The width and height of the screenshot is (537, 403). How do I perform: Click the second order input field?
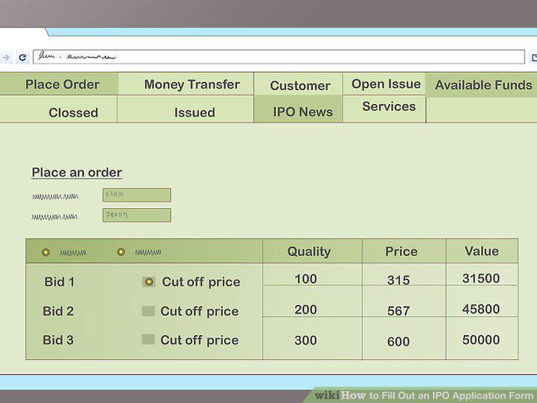(136, 216)
